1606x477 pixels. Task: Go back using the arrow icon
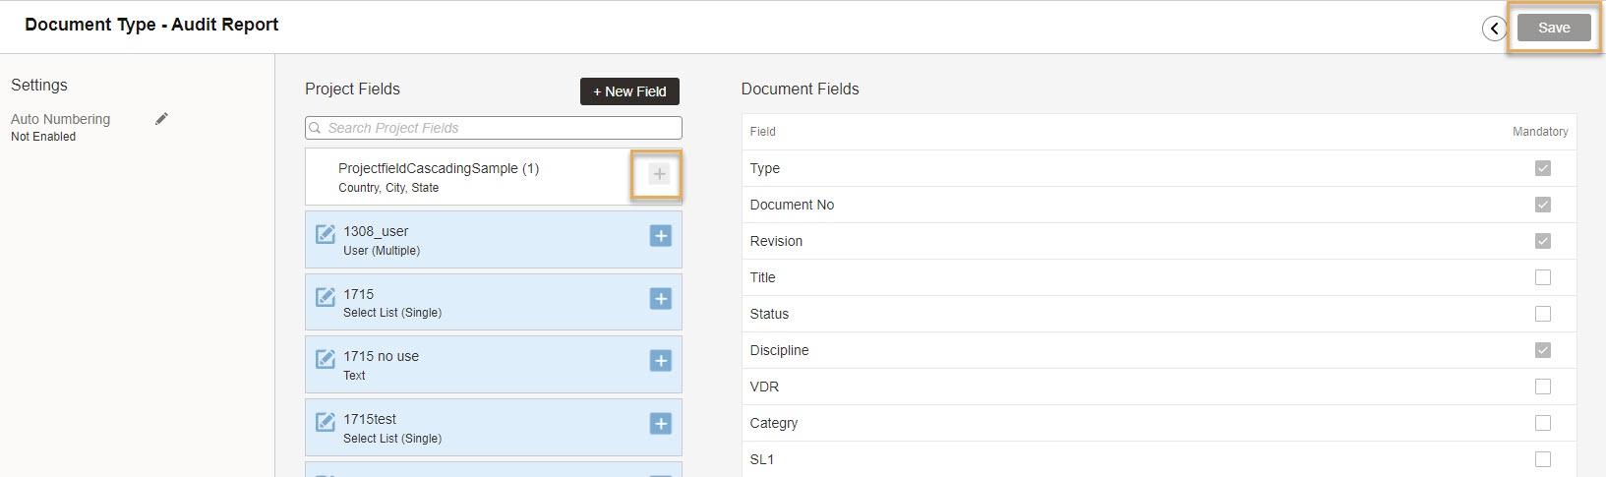1494,29
